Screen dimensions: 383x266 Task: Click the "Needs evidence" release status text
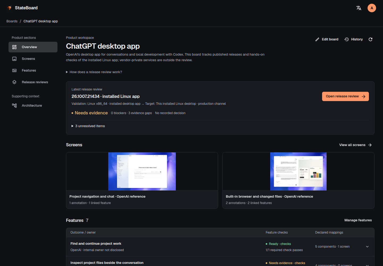[x=91, y=113]
